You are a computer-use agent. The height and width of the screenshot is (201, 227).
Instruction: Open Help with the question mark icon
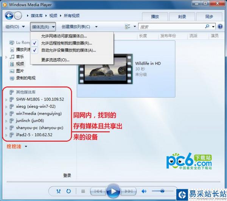[x=220, y=26]
